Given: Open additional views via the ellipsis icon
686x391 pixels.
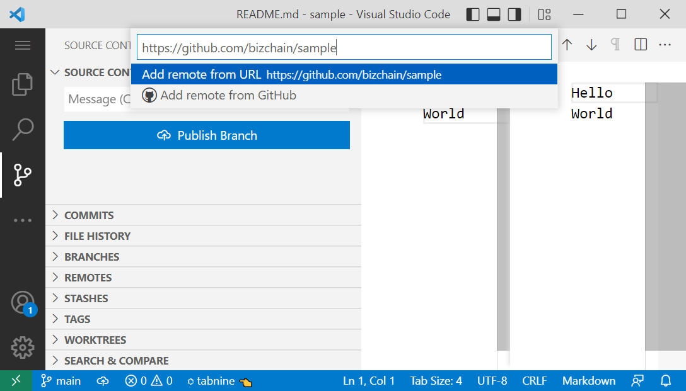Looking at the screenshot, I should click(23, 220).
